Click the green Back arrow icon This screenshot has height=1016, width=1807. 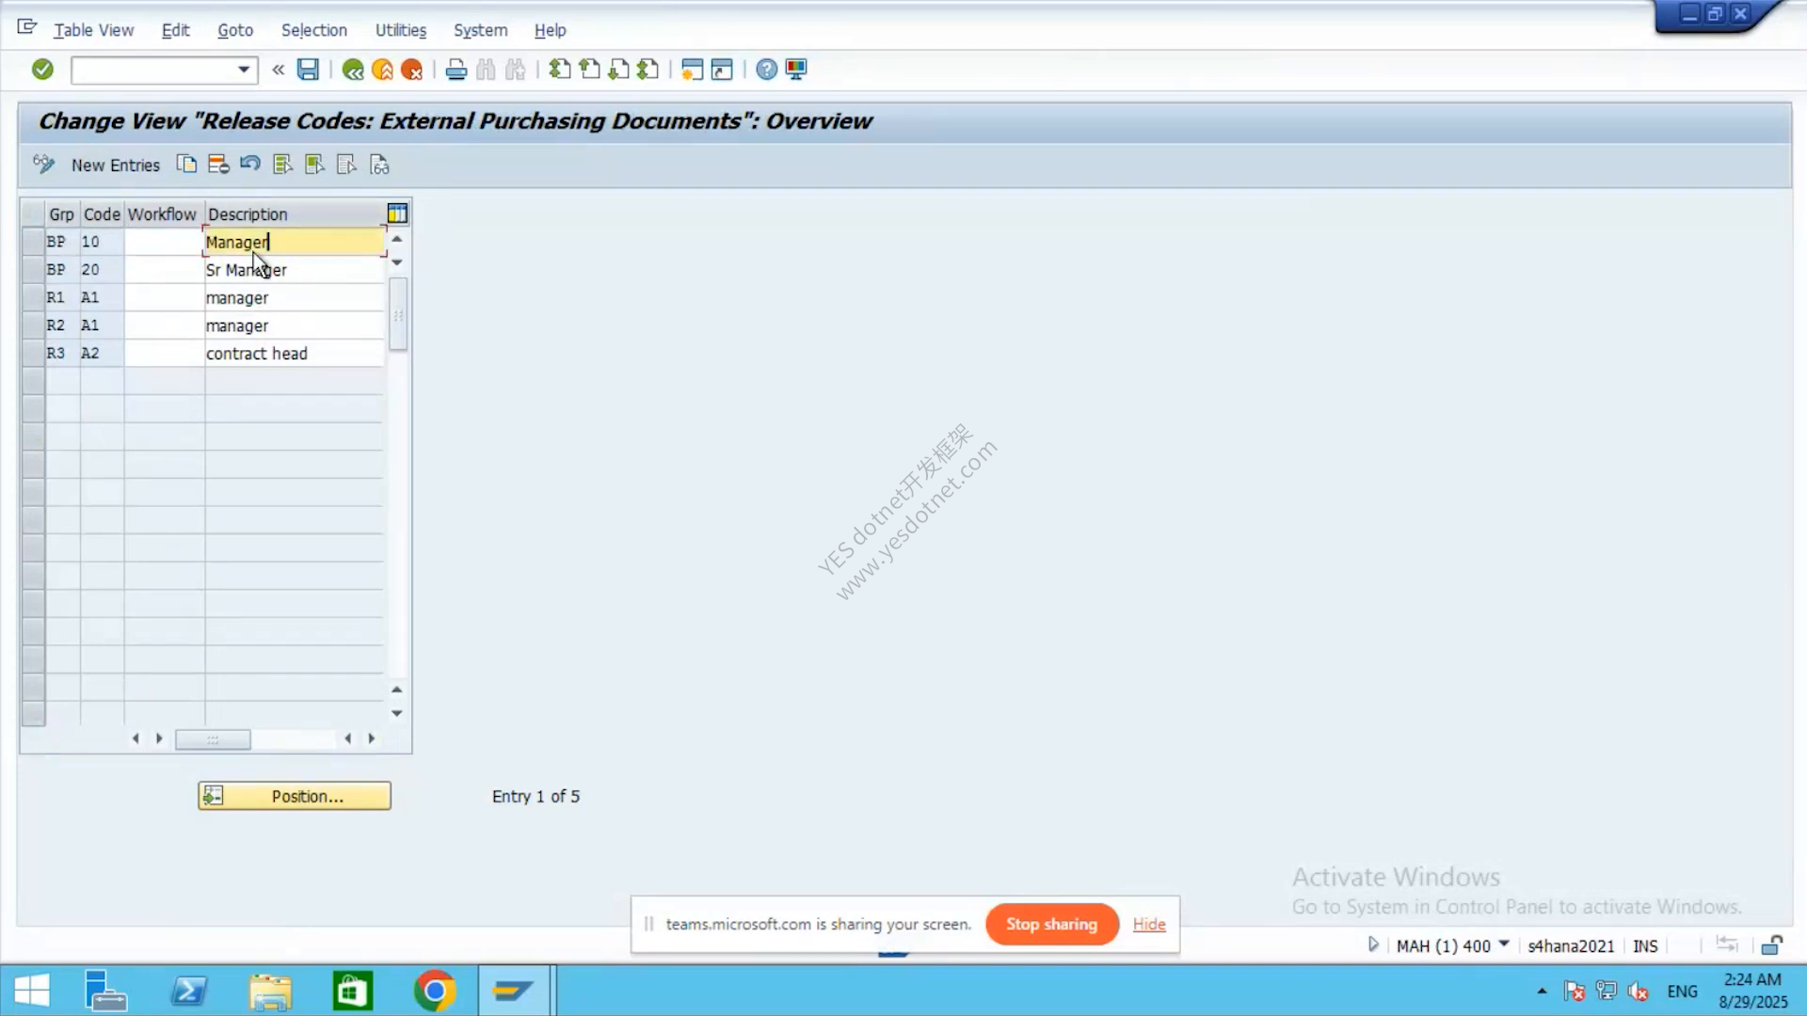click(x=353, y=70)
